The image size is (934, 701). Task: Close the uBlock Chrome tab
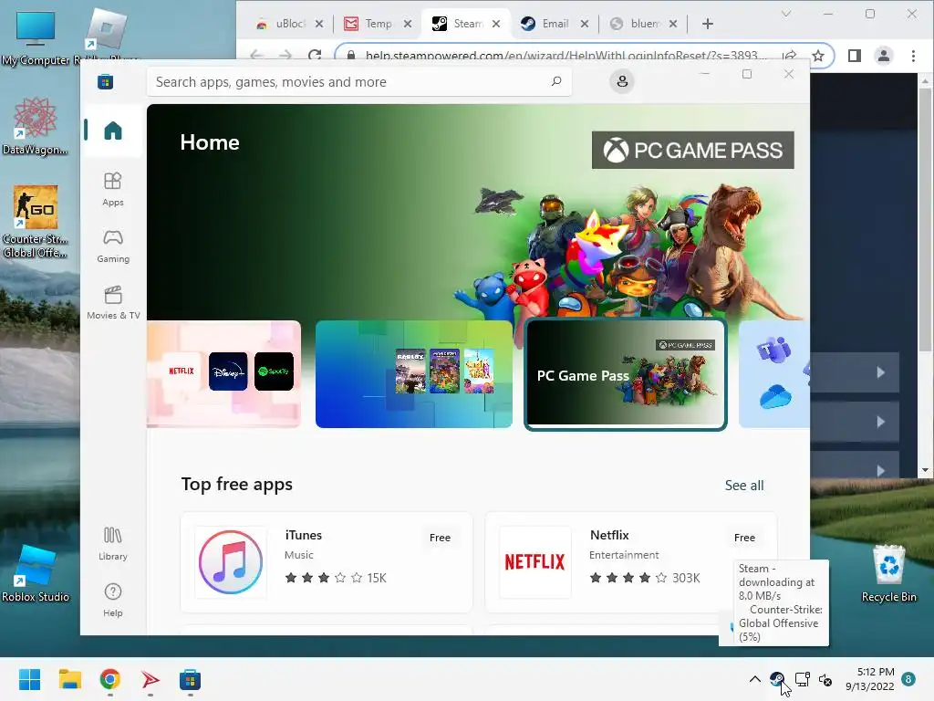[319, 24]
